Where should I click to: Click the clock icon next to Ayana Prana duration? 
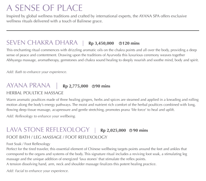(93, 86)
